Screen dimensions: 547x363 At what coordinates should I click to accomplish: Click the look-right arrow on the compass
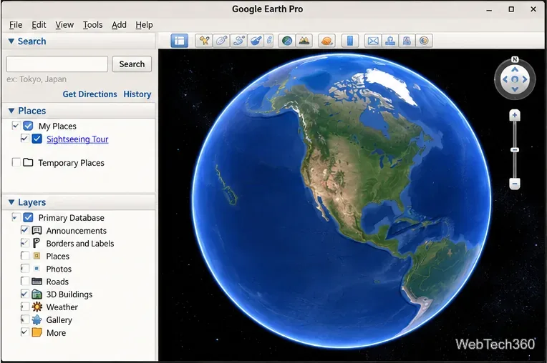[525, 79]
